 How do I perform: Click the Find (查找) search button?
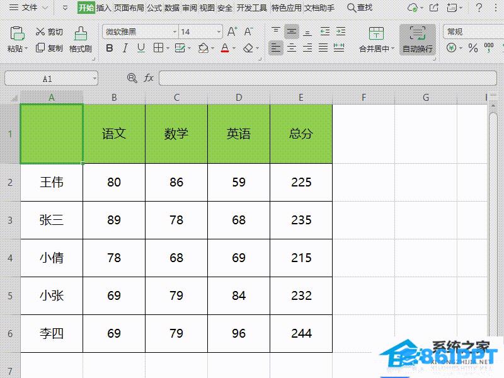[x=360, y=8]
